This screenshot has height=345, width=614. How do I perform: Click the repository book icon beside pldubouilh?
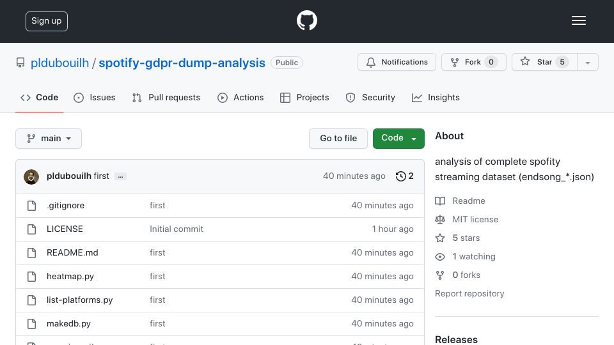click(x=20, y=63)
